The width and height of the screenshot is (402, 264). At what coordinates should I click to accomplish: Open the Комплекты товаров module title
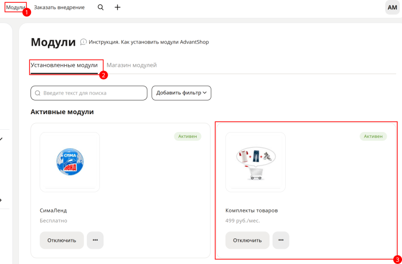point(252,211)
